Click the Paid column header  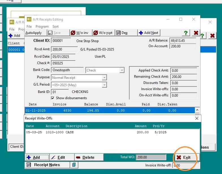click(x=146, y=104)
